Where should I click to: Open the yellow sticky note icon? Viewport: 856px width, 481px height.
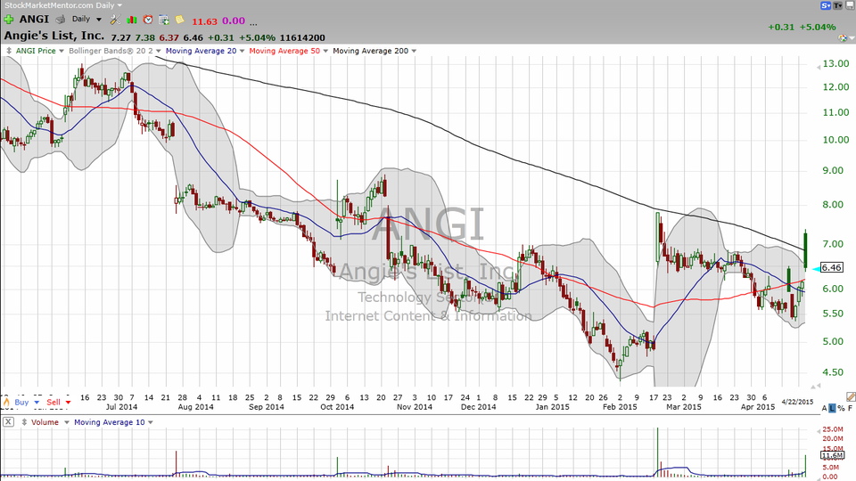point(179,20)
